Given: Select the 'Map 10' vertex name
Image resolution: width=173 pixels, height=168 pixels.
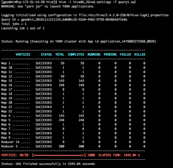Looking at the screenshot, I should click(7, 68).
